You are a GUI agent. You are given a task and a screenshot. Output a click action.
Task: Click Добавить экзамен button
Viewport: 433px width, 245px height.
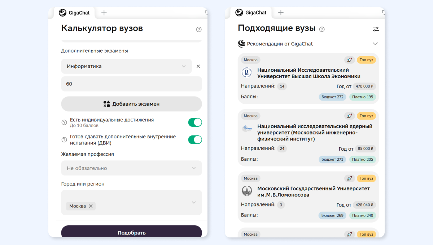coord(131,104)
